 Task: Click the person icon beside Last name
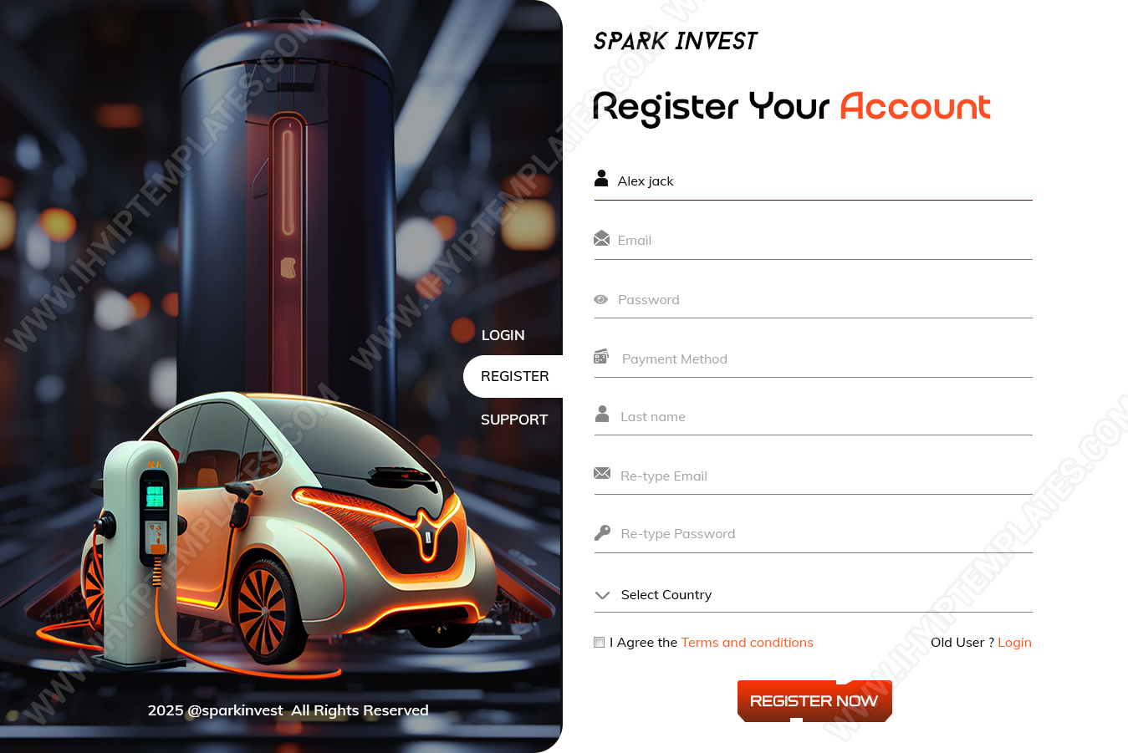pyautogui.click(x=602, y=414)
